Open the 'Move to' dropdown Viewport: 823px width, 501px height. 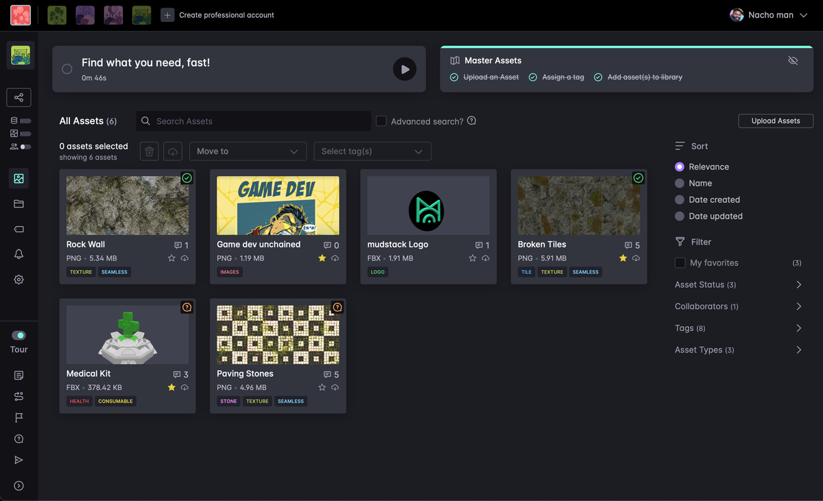tap(247, 151)
